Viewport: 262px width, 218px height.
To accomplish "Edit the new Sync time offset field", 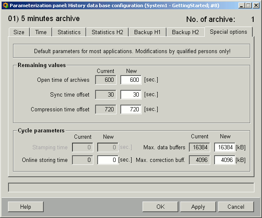I will coord(131,95).
